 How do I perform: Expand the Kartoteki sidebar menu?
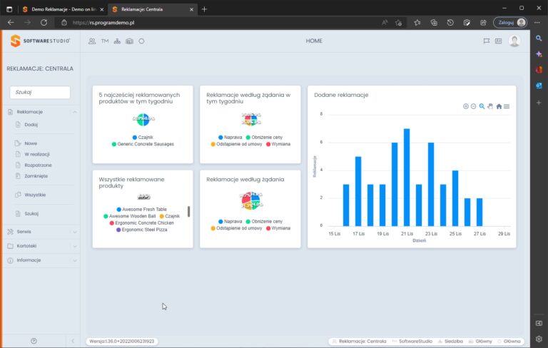42,246
